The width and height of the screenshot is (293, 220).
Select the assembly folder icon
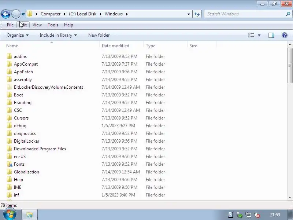(9, 80)
